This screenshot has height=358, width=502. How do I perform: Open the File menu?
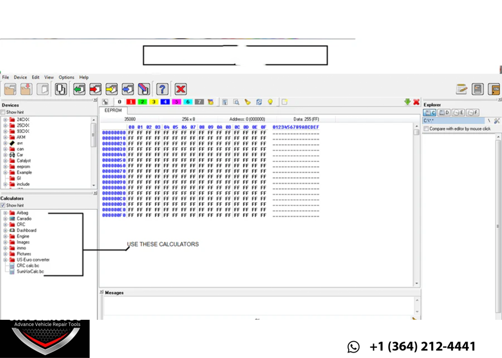point(6,77)
